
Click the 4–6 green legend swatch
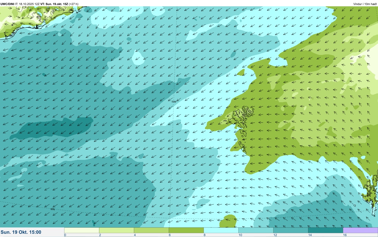click(x=151, y=230)
